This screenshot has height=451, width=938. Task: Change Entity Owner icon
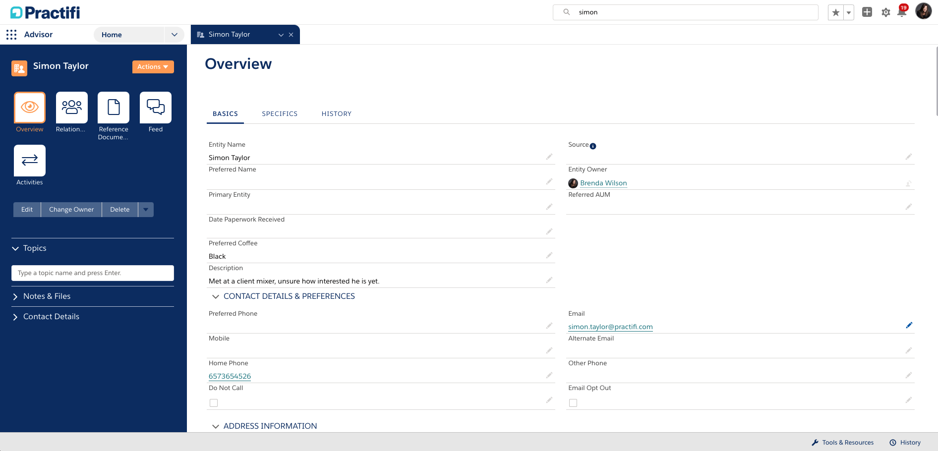[x=909, y=183]
